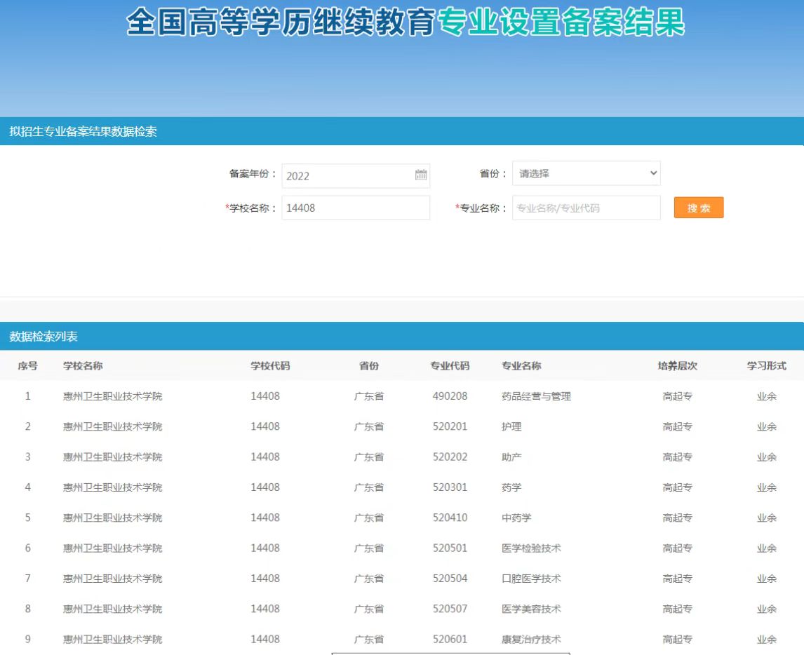This screenshot has width=804, height=655.
Task: Click the 中药学 major name cell
Action: (x=516, y=518)
